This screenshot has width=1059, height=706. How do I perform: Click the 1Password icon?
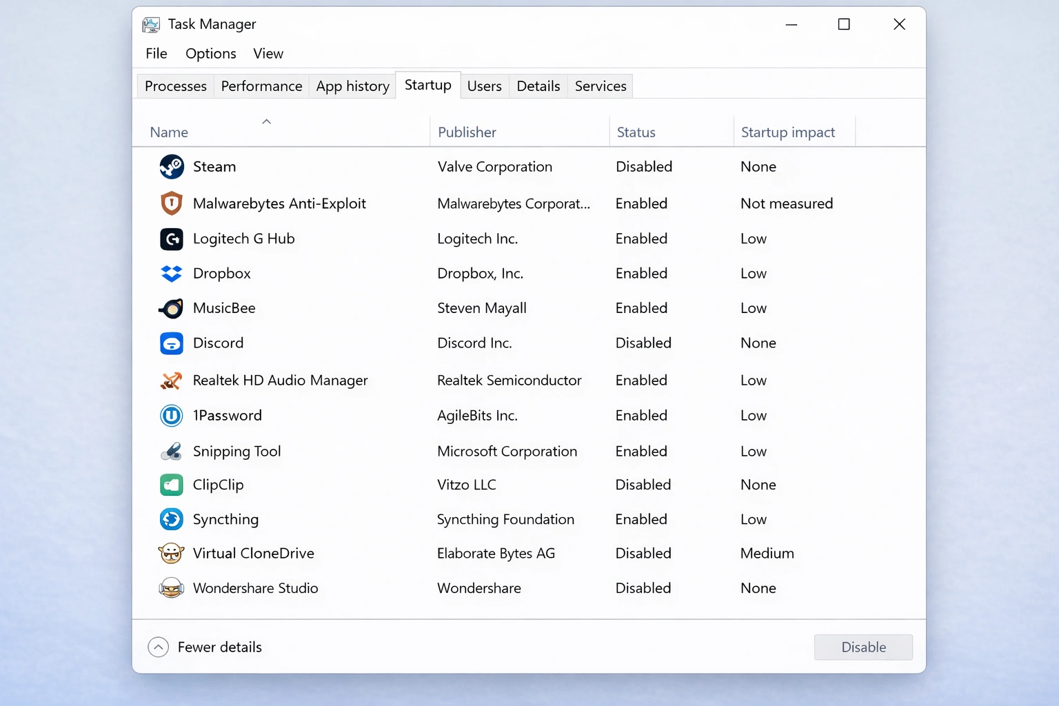(x=171, y=415)
